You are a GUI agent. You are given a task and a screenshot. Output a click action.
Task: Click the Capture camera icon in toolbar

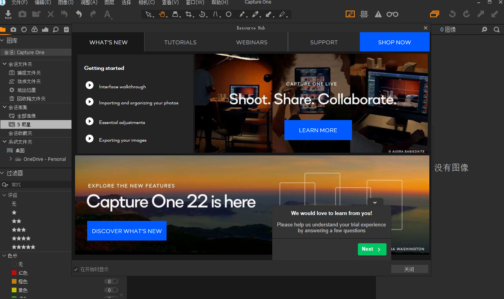(22, 15)
